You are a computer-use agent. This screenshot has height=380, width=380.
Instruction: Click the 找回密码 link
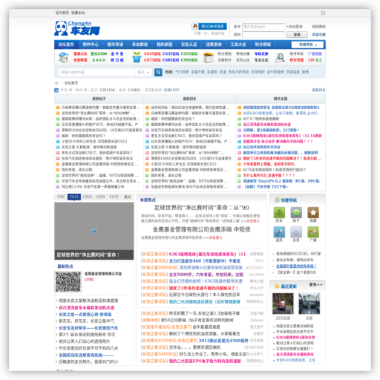(318, 27)
